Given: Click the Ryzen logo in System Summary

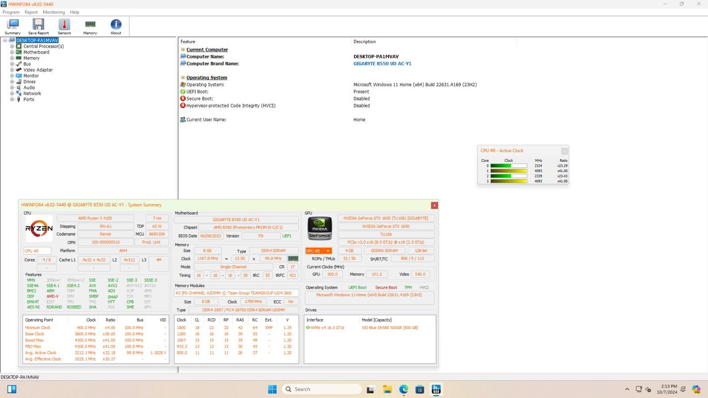Looking at the screenshot, I should pyautogui.click(x=39, y=229).
